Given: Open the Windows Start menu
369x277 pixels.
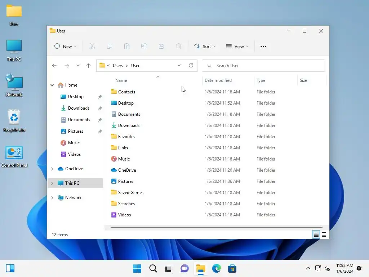Looking at the screenshot, I should (x=137, y=268).
